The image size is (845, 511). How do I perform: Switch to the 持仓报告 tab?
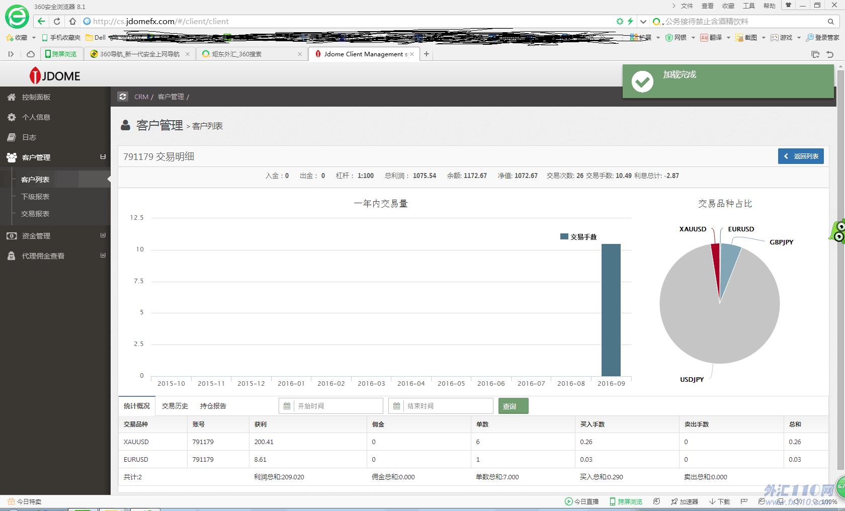213,406
